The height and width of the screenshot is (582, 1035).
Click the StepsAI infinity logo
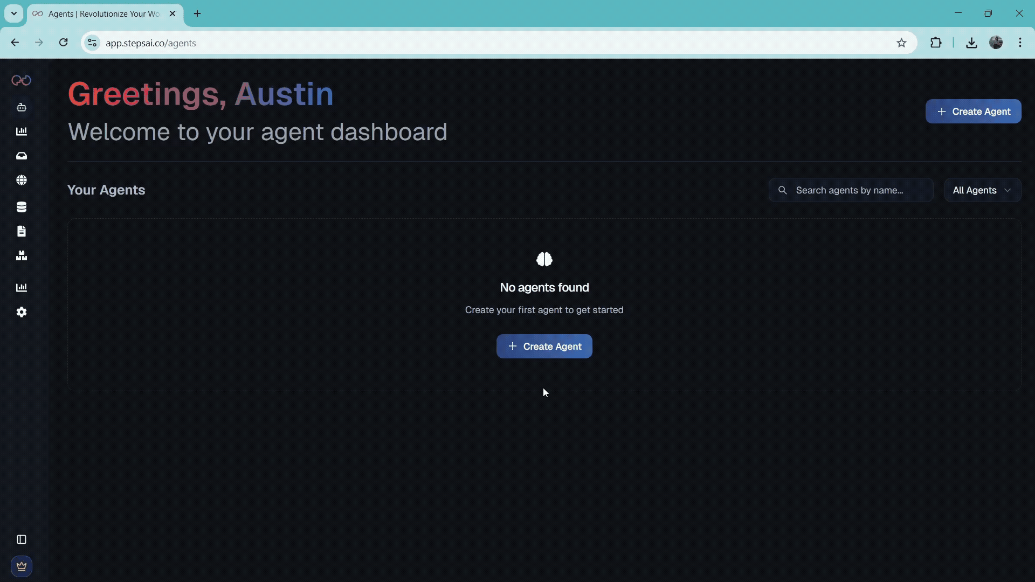point(22,80)
